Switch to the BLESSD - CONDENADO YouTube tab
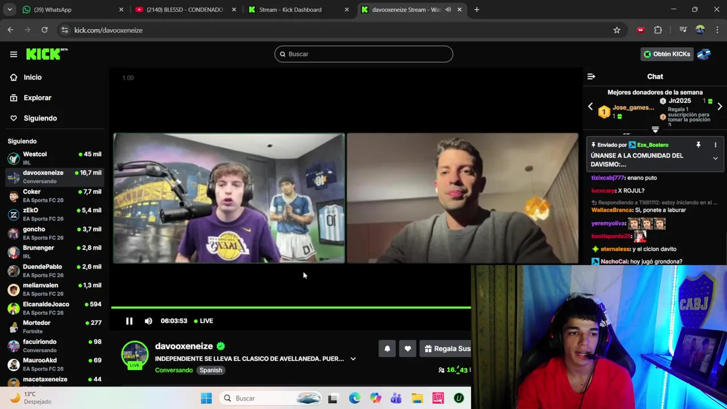 coord(185,10)
